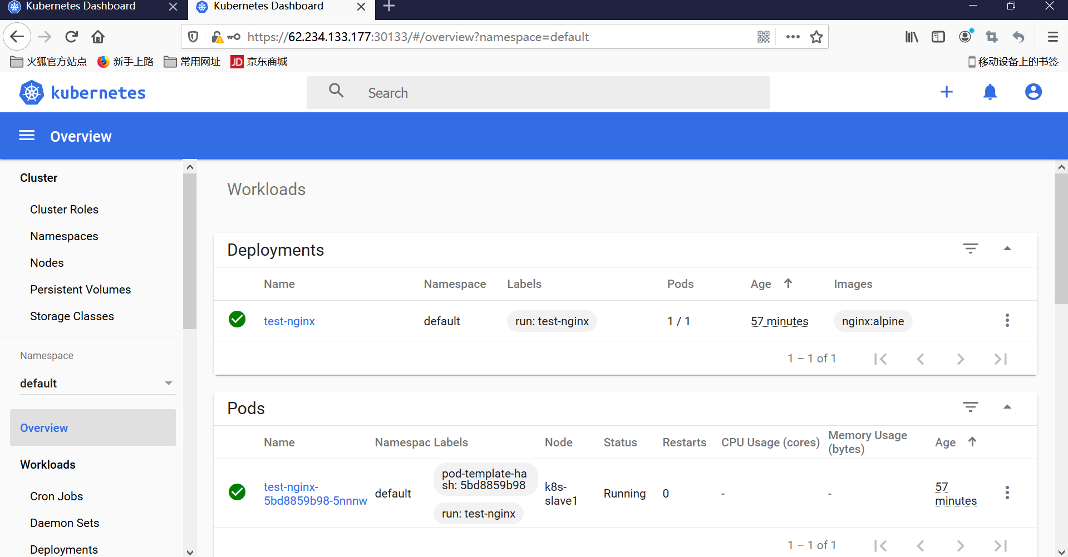Sort Pods by Age column arrow
This screenshot has width=1068, height=557.
coord(972,441)
